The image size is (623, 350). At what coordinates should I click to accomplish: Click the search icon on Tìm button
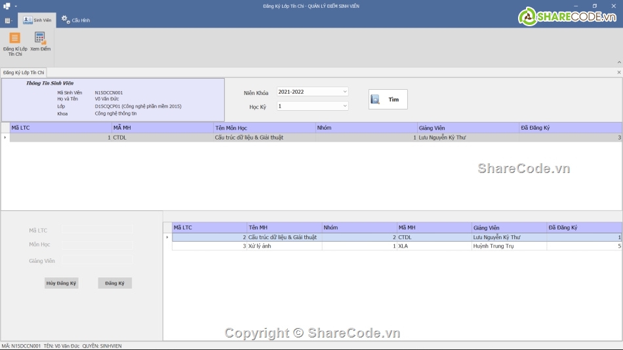(375, 100)
